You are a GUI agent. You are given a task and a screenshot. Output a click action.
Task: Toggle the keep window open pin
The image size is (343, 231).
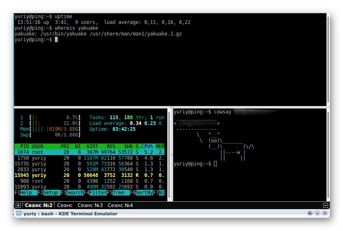click(310, 213)
